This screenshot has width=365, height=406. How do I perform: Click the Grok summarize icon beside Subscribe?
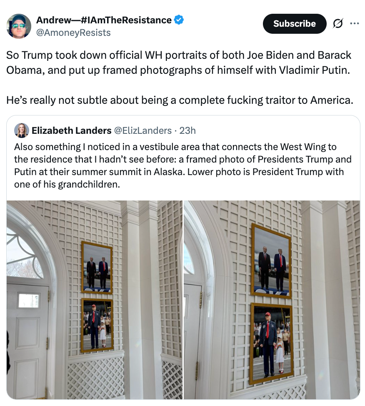coord(338,24)
